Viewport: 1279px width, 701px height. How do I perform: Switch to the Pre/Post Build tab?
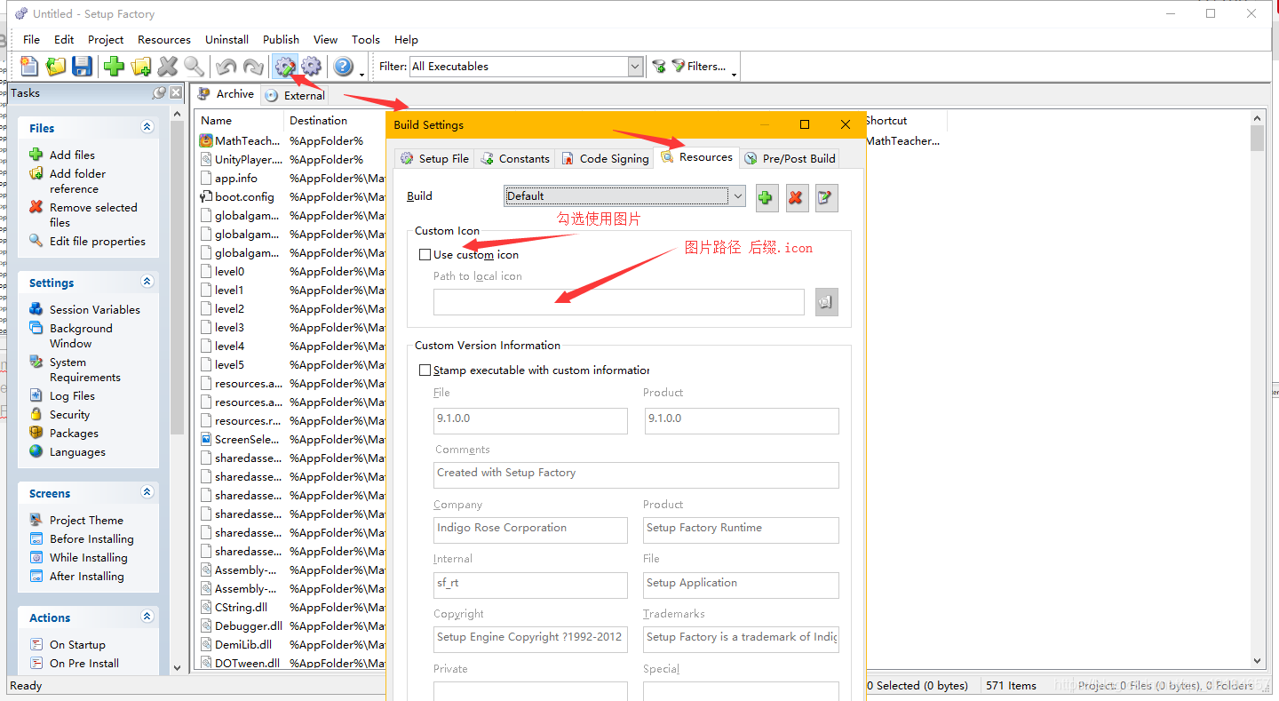pos(790,158)
